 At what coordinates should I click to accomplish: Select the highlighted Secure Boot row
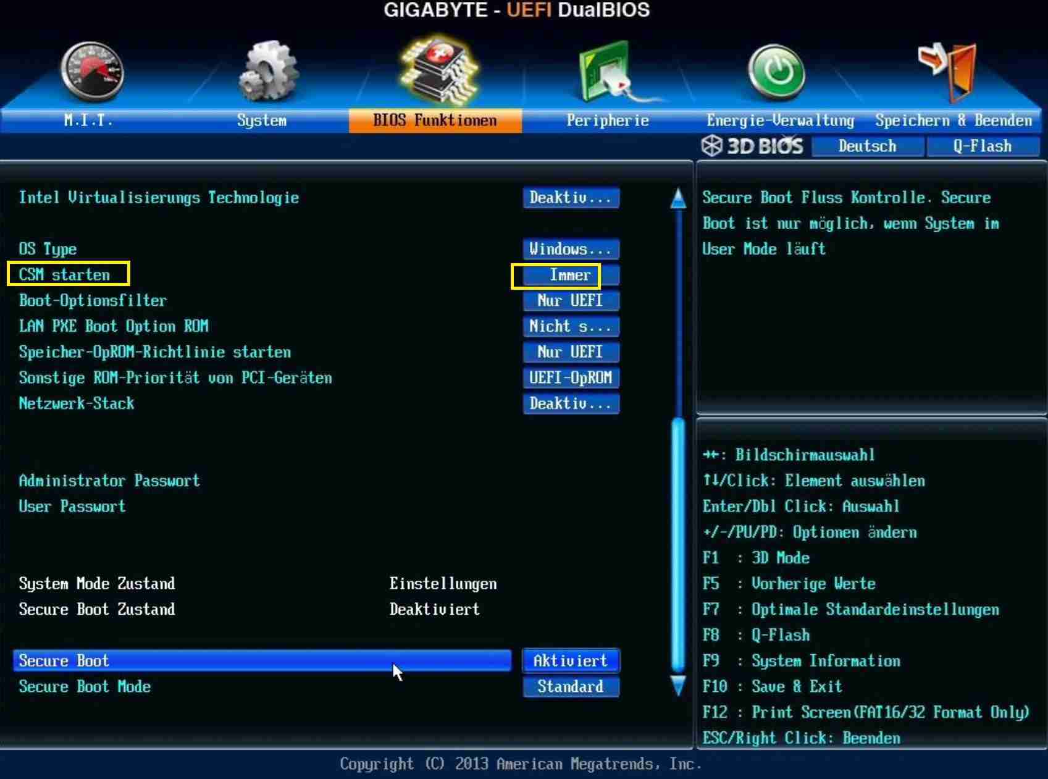pyautogui.click(x=262, y=660)
